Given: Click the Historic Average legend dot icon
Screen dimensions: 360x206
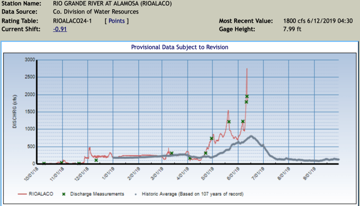Looking at the screenshot, I should (x=135, y=194).
